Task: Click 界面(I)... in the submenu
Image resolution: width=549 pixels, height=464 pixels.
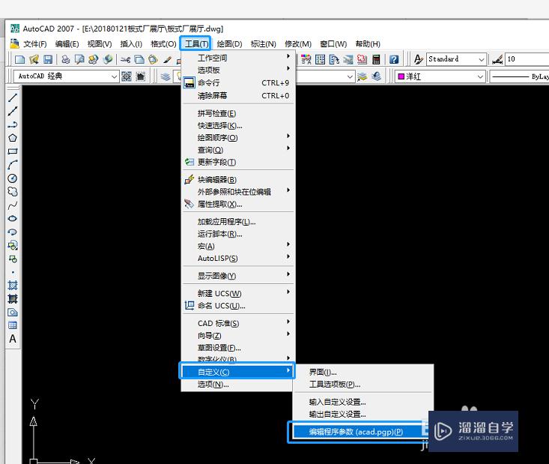Action: (363, 373)
